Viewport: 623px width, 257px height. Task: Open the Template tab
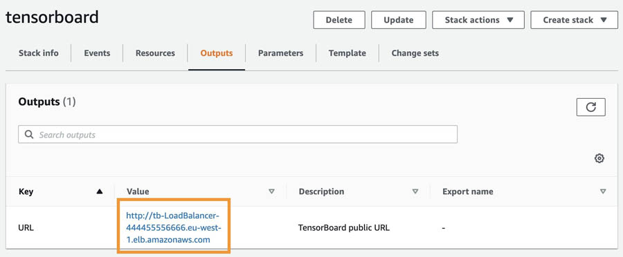tap(347, 53)
